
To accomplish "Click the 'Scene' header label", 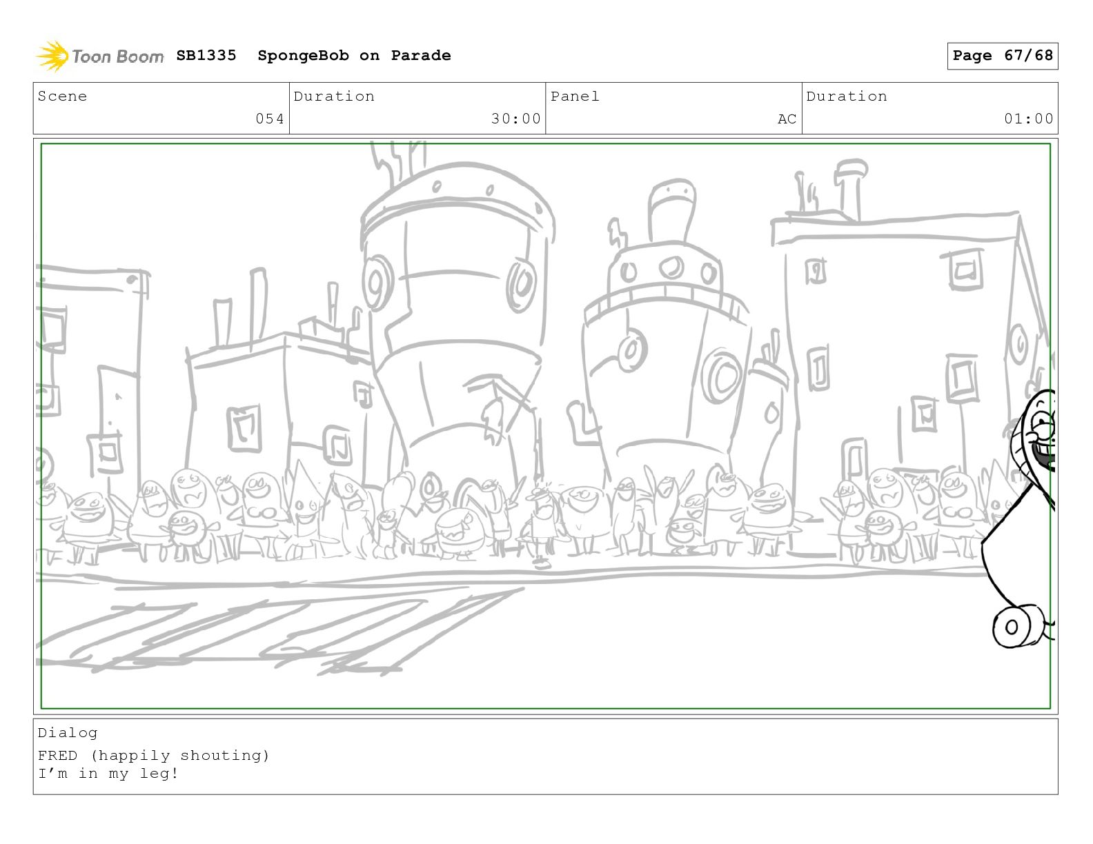I will tap(63, 96).
